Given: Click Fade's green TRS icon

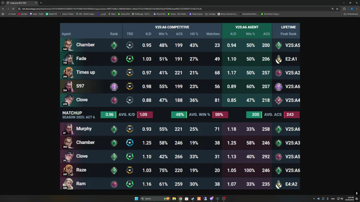Looking at the screenshot, I should tap(130, 59).
